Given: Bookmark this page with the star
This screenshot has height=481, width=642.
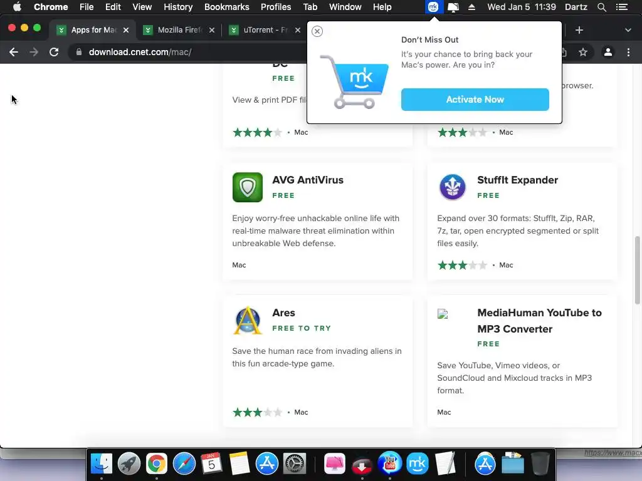Looking at the screenshot, I should [x=582, y=52].
